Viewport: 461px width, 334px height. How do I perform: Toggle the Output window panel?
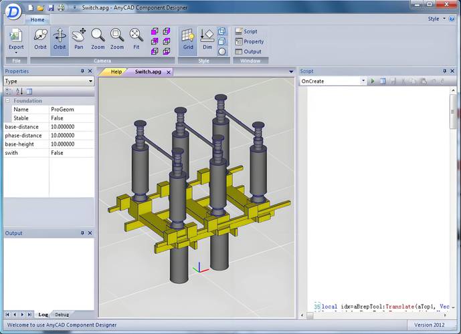(248, 51)
